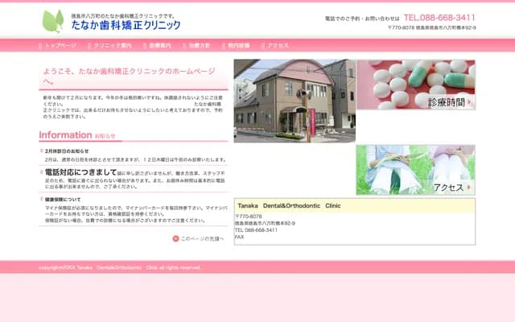
Task: Click the FAX line in the info box
Action: (239, 237)
